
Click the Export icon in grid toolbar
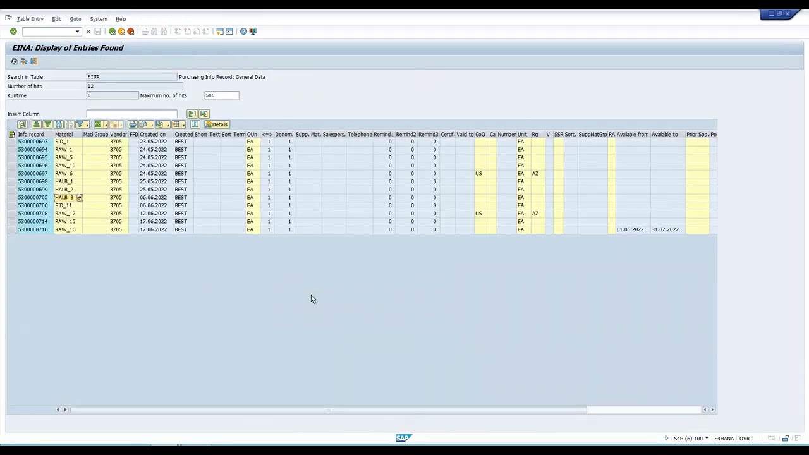click(x=159, y=124)
